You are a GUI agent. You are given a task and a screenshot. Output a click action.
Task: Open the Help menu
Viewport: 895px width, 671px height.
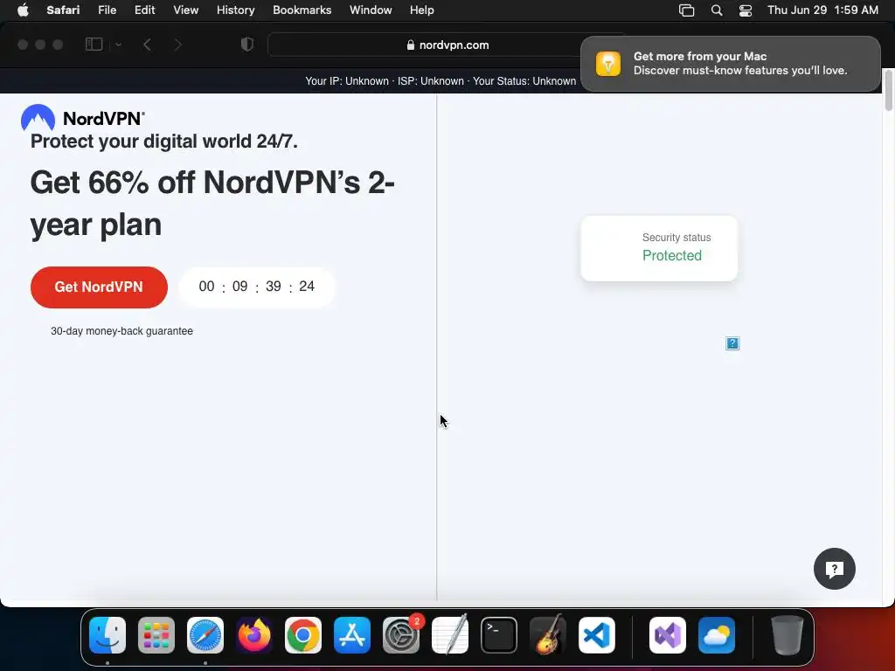coord(422,10)
